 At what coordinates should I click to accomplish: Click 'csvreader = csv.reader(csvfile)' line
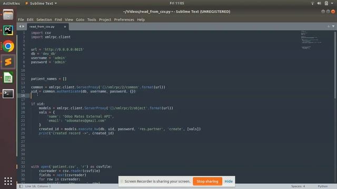coord(70,171)
